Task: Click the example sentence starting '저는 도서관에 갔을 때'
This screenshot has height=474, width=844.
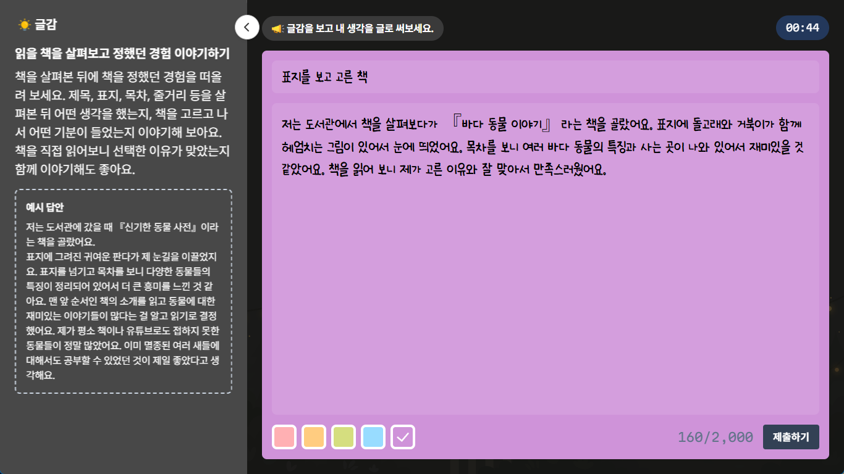Action: [x=122, y=234]
